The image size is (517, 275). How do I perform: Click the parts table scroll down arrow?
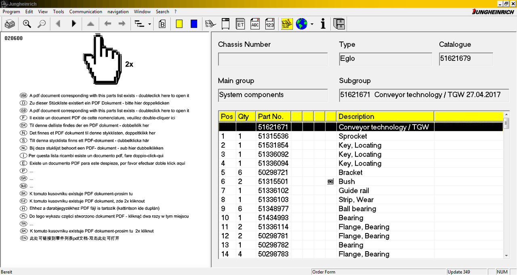(x=506, y=255)
